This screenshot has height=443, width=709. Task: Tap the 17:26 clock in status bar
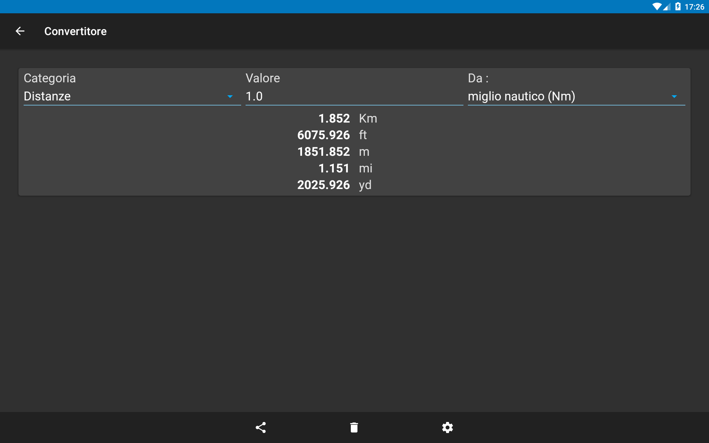click(x=694, y=7)
